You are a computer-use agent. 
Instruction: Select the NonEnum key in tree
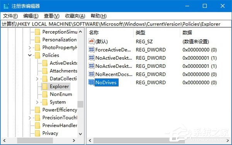point(61,94)
